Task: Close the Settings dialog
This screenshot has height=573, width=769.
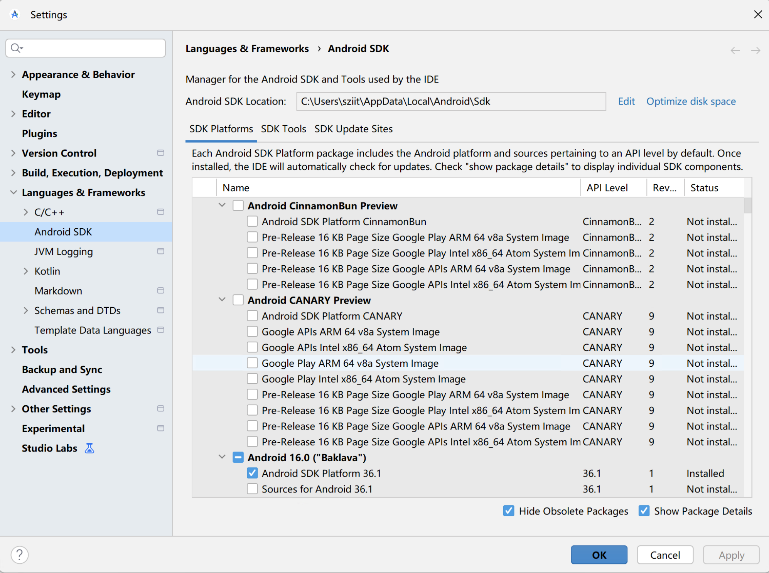Action: [758, 15]
